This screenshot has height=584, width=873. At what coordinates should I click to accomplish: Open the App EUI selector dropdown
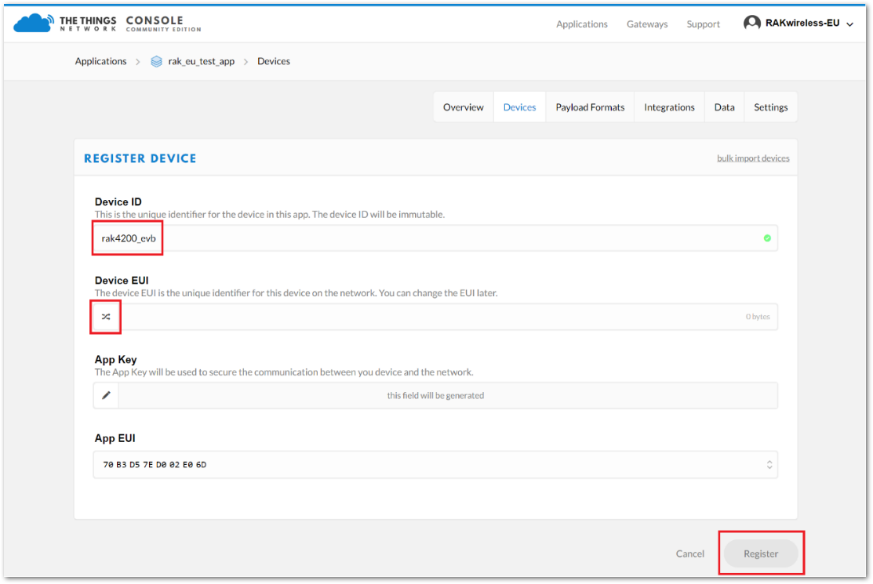[x=769, y=464]
